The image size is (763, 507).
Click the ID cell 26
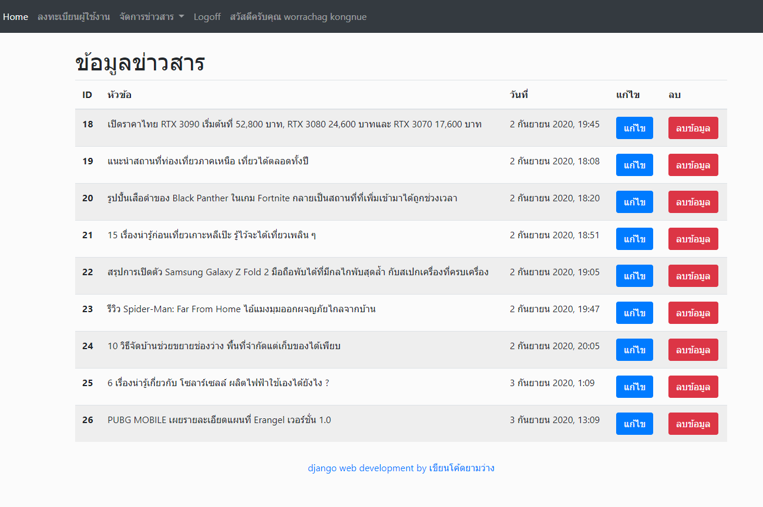tap(88, 420)
